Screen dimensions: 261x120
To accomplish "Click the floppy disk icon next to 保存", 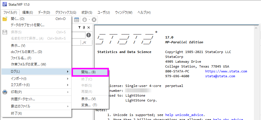I will [x=5, y=32].
